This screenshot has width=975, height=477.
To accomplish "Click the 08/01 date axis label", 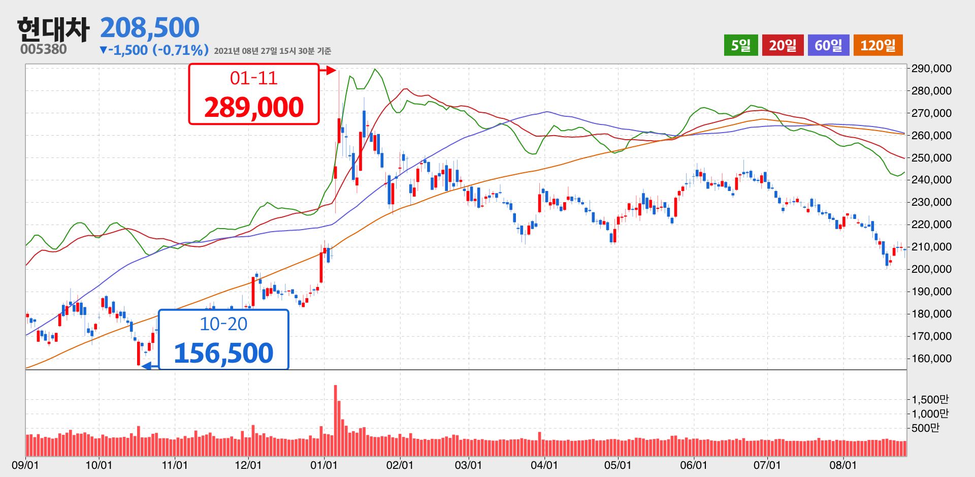I will pyautogui.click(x=843, y=465).
